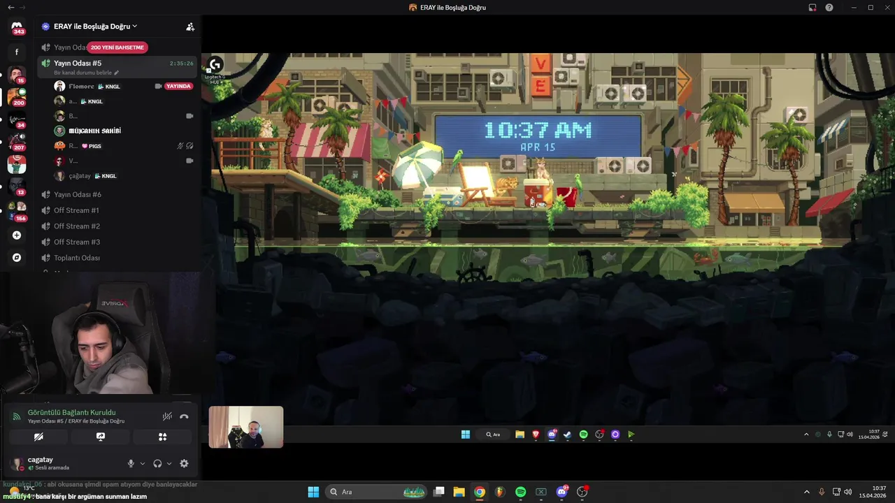Click the voice connection signal strength icon
The height and width of the screenshot is (503, 895).
click(17, 416)
